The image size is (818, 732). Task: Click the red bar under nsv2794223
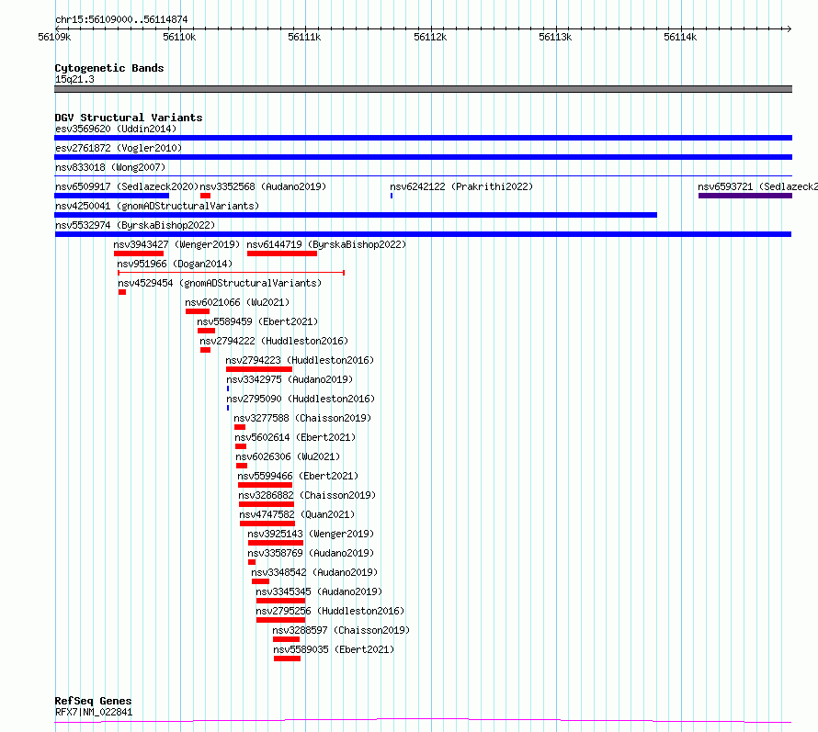pyautogui.click(x=259, y=369)
